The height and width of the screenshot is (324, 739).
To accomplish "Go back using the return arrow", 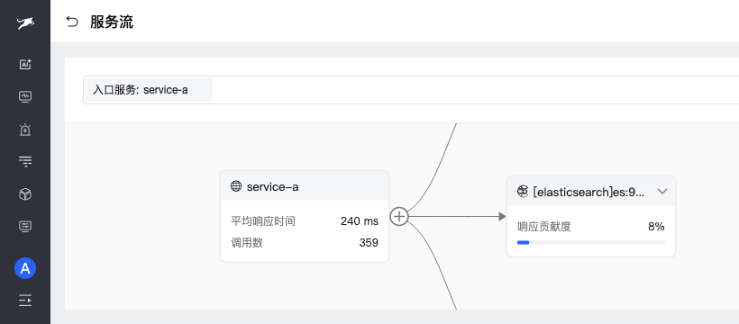I will (71, 22).
